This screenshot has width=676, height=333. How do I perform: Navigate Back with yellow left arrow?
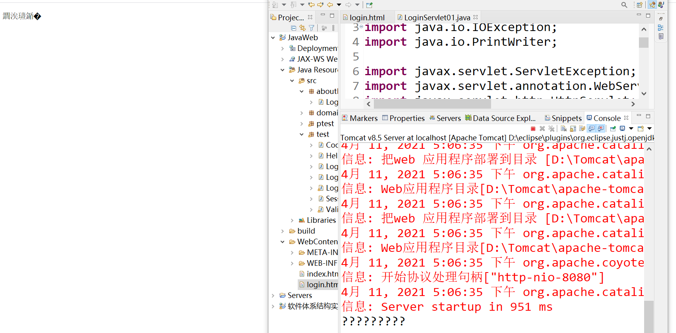pos(330,5)
